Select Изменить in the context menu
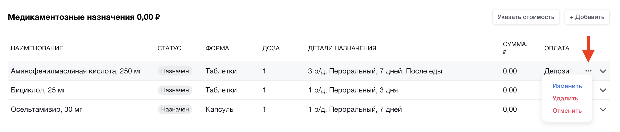This screenshot has width=620, height=132. [567, 86]
